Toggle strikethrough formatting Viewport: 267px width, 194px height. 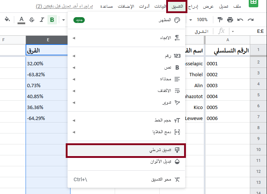tap(32, 20)
